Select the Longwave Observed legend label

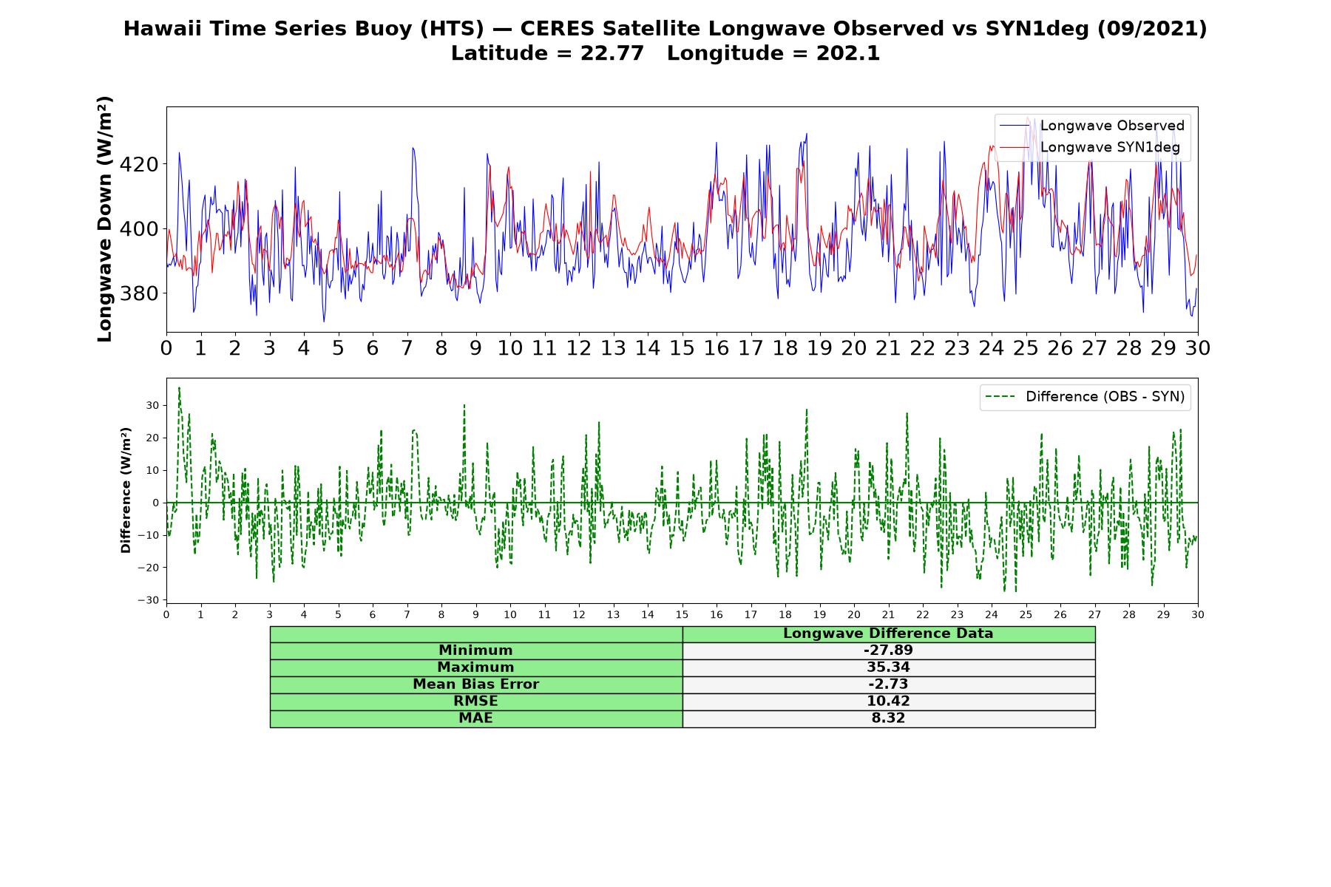coord(1112,126)
